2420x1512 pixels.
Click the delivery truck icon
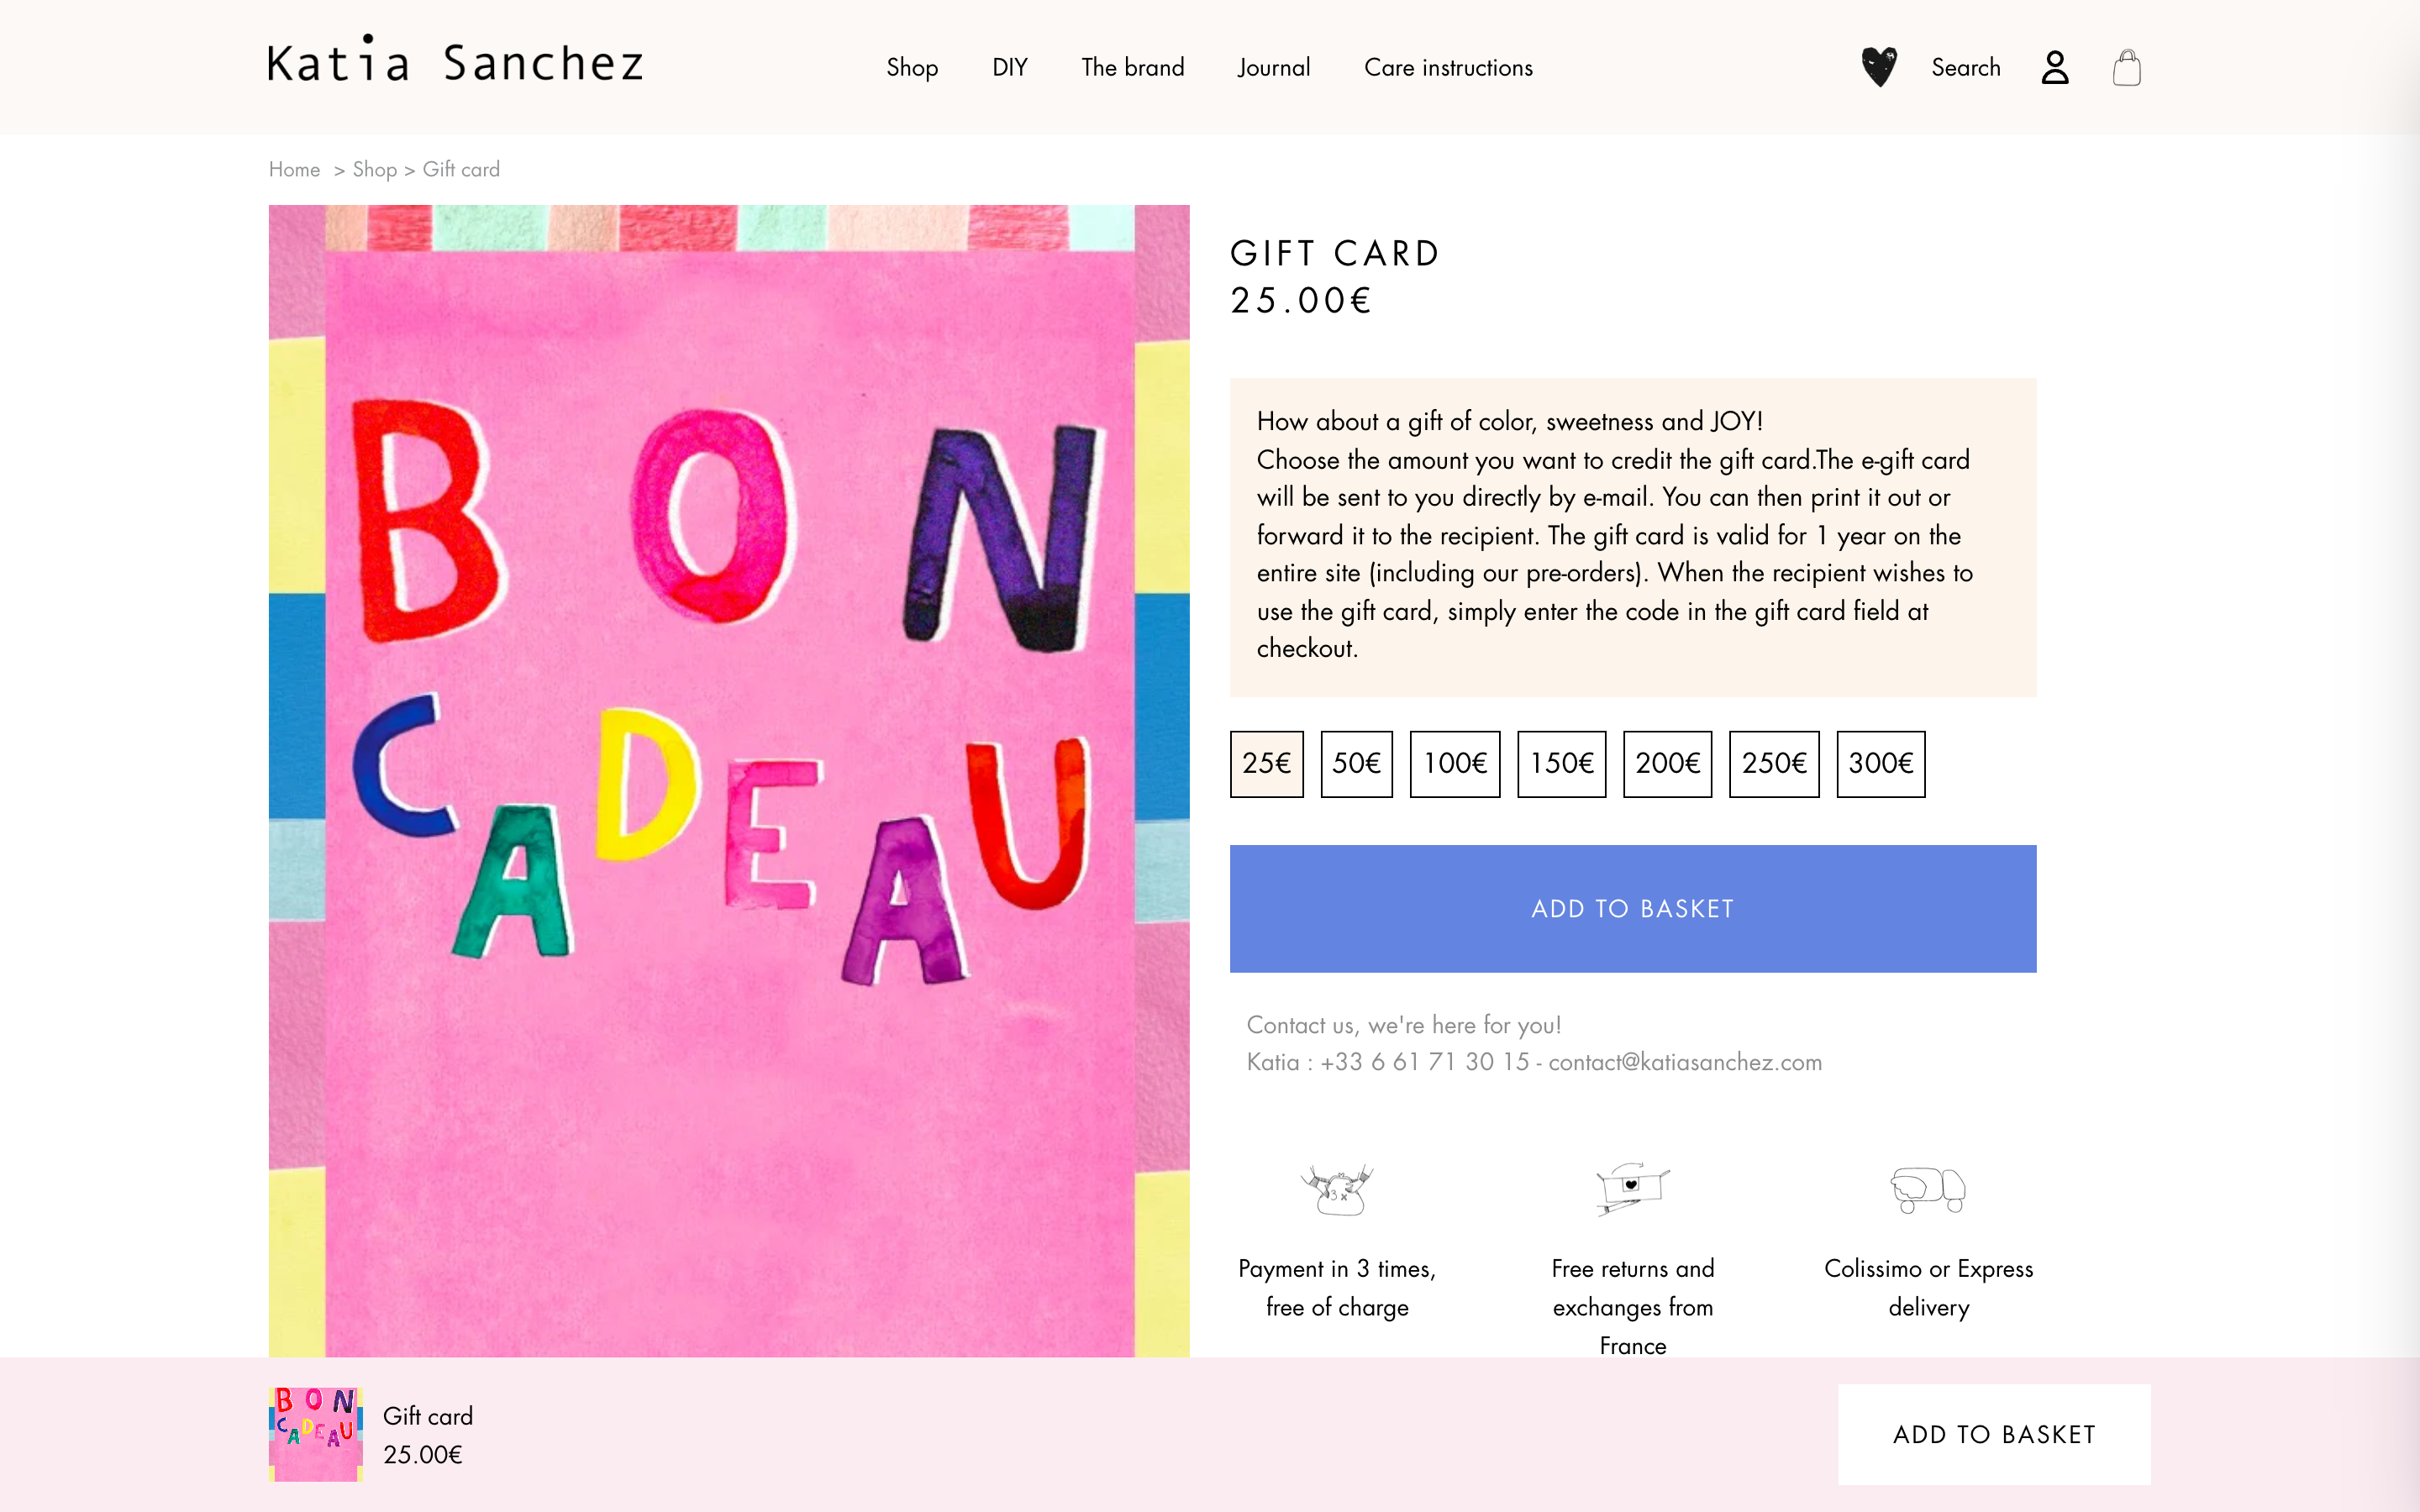(1928, 1189)
